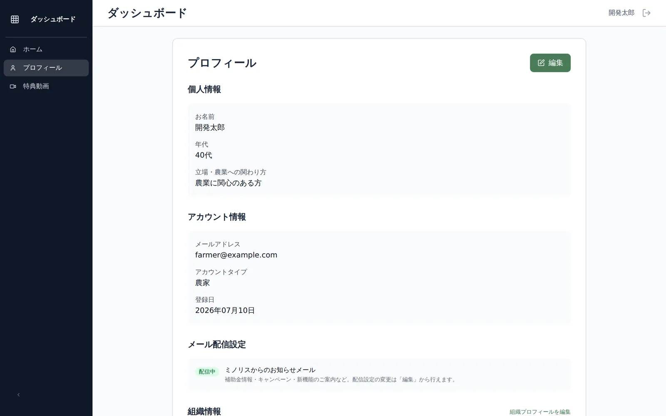This screenshot has height=416, width=666.
Task: Click the age value 40代
Action: tap(204, 155)
